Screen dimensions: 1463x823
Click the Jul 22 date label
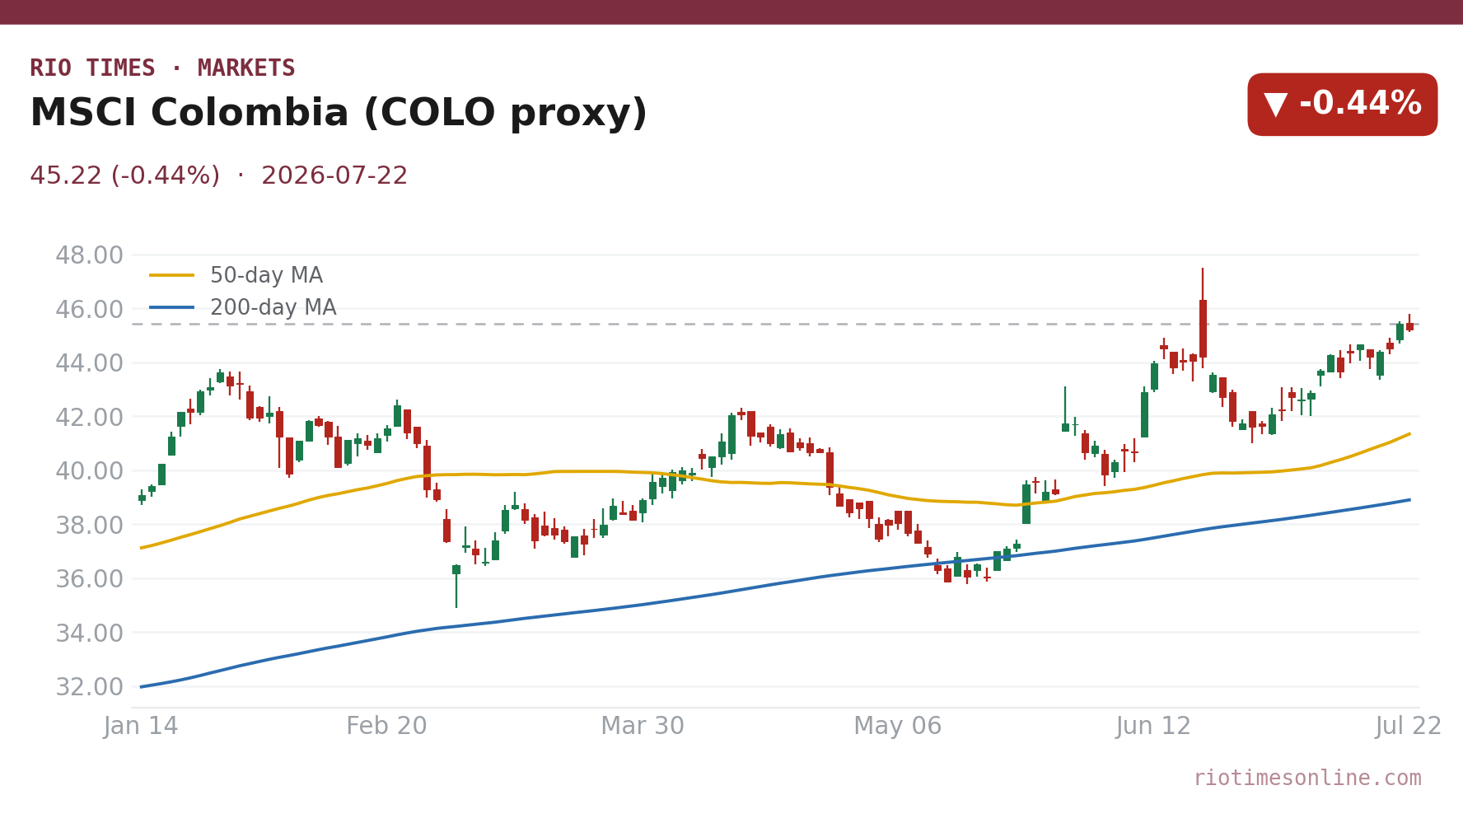coord(1409,727)
